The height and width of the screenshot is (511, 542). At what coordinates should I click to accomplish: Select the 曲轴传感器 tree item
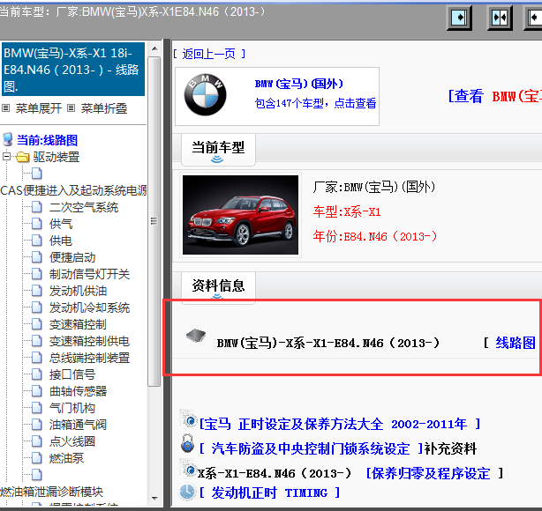click(x=78, y=391)
